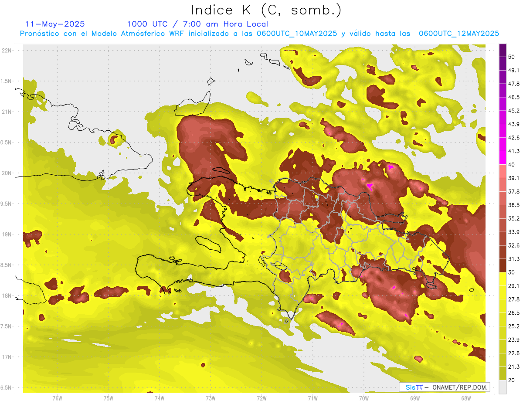
Task: Click colorbar value '43.9'
Action: (x=514, y=124)
